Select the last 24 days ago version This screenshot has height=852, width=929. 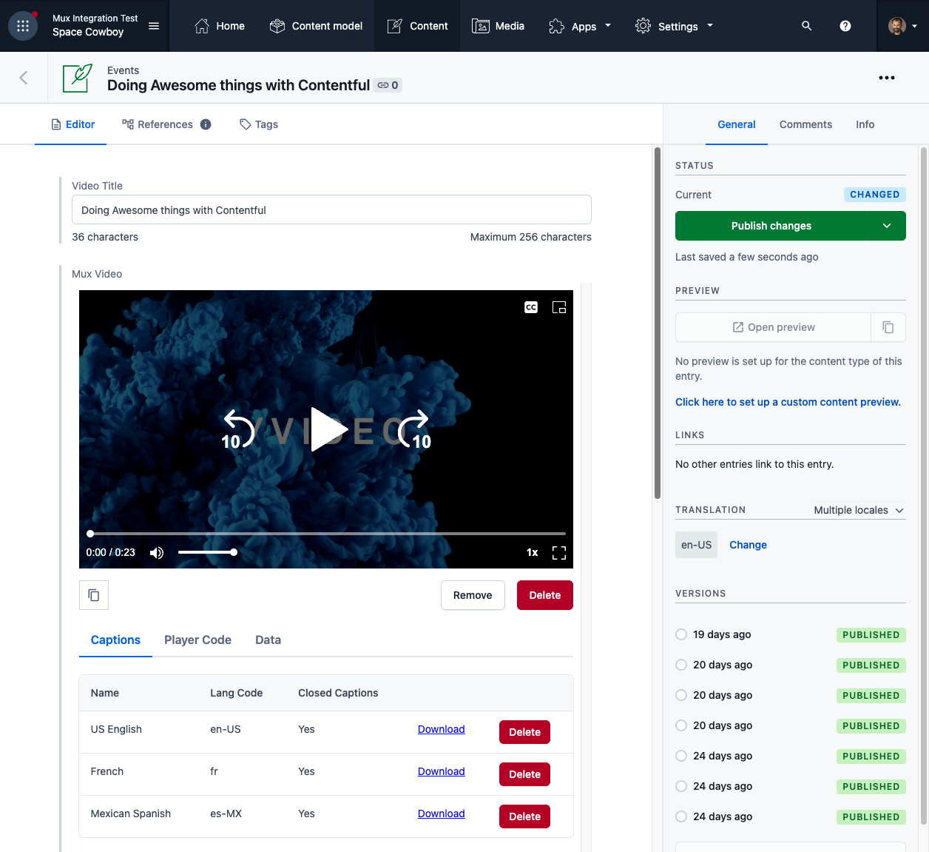click(681, 816)
